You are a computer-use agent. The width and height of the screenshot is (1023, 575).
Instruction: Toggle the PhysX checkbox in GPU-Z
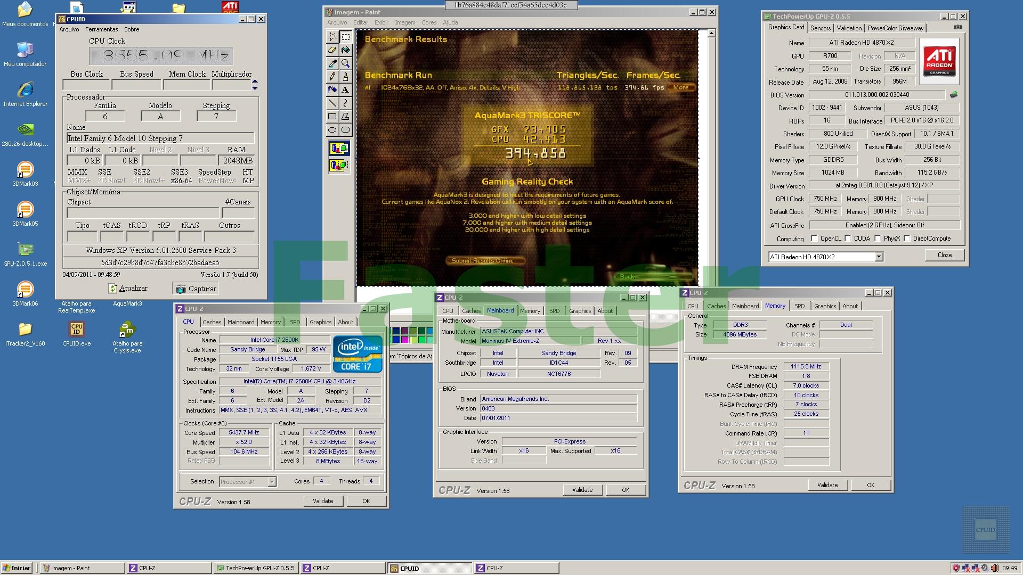[x=878, y=239]
